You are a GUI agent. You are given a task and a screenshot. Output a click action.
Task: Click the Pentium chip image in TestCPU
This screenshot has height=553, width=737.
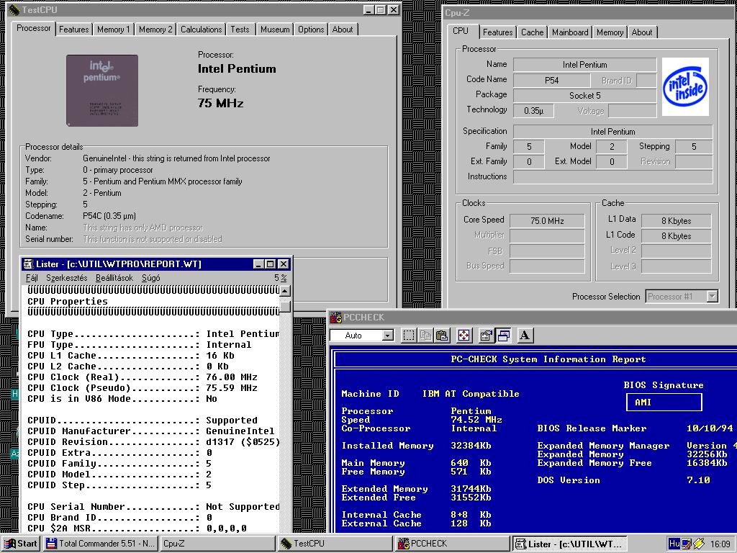coord(102,90)
